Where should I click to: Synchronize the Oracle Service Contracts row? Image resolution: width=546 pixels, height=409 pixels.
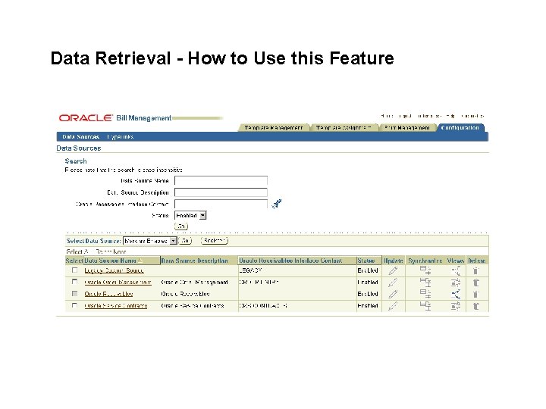pyautogui.click(x=425, y=306)
